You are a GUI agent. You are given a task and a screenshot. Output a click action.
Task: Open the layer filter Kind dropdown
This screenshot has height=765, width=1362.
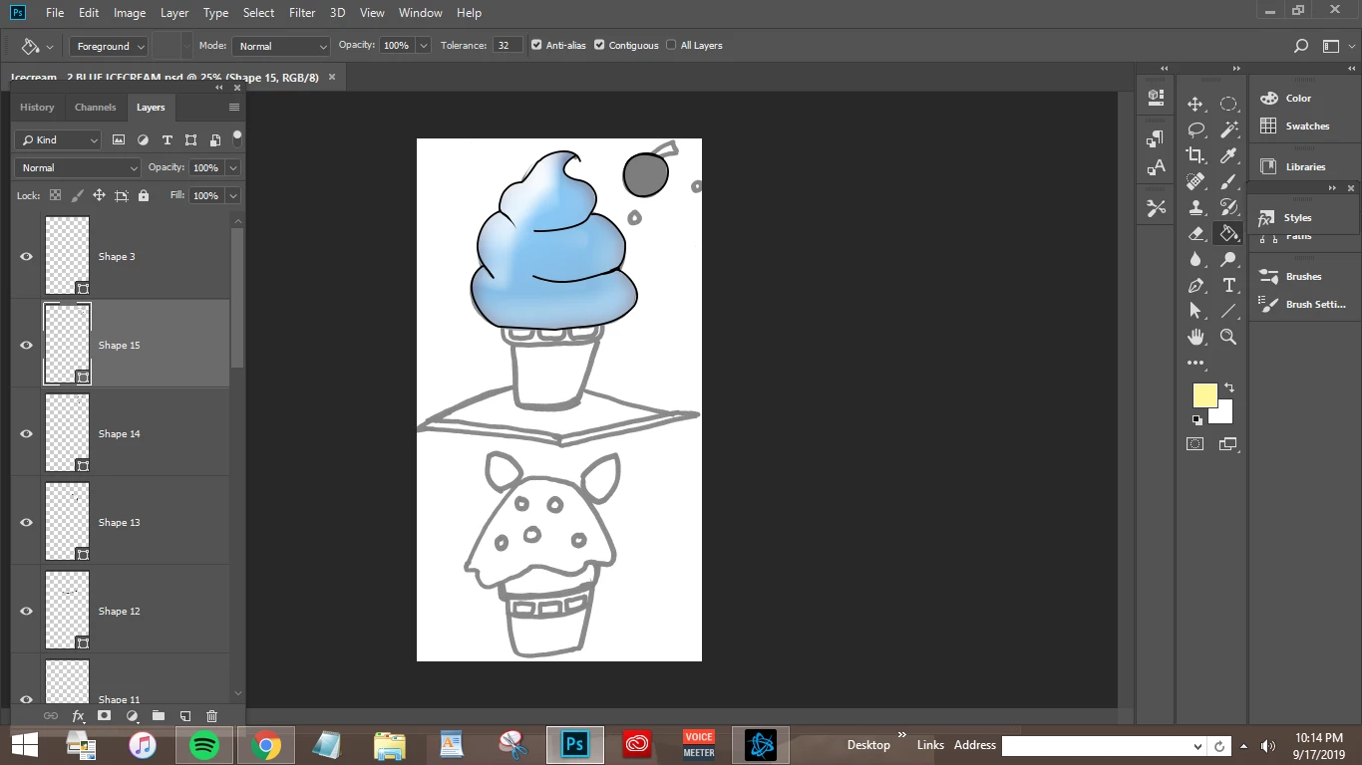(58, 139)
